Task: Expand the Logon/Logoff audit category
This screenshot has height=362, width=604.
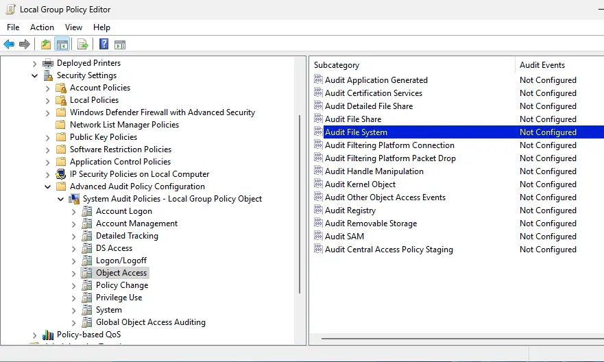Action: coord(74,261)
